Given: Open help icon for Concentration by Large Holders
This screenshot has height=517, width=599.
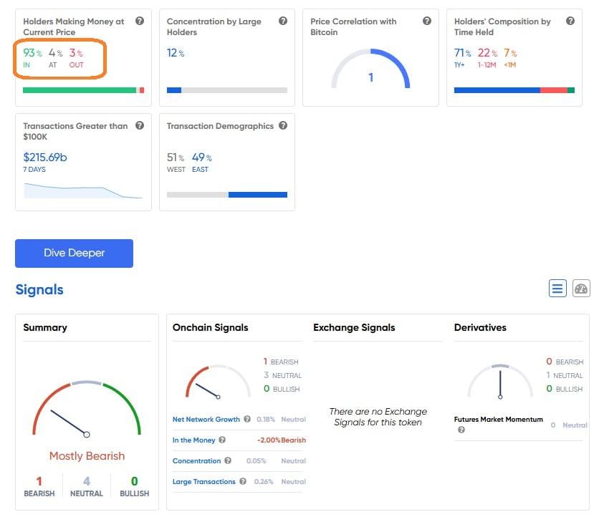Looking at the screenshot, I should [283, 21].
